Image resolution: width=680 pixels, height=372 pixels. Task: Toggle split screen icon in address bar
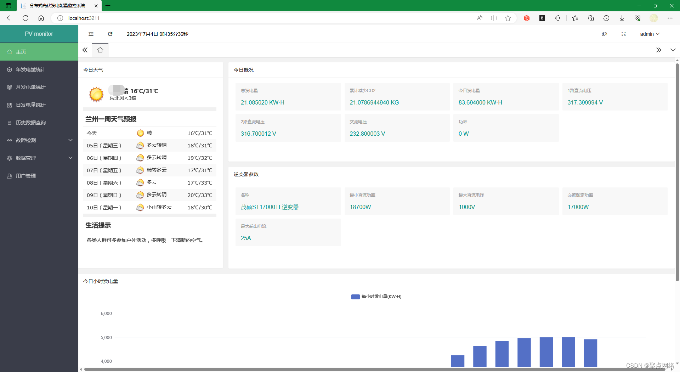click(x=494, y=18)
